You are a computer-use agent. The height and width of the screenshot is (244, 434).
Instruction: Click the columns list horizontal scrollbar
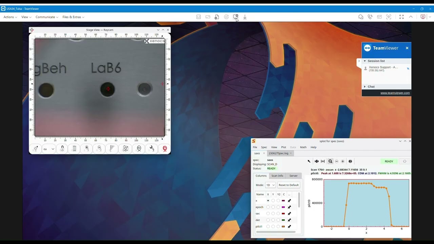coord(276,232)
